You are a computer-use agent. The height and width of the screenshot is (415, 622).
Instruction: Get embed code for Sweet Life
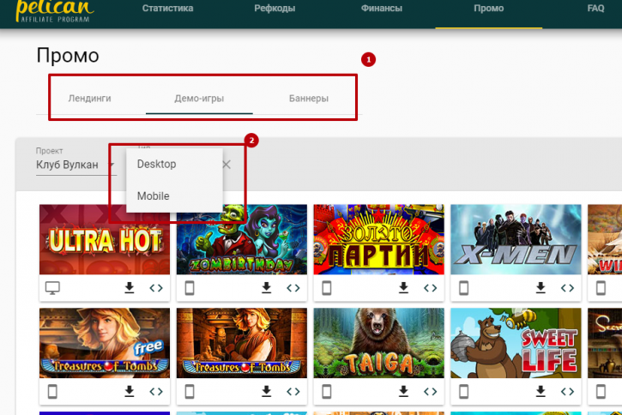(x=567, y=392)
